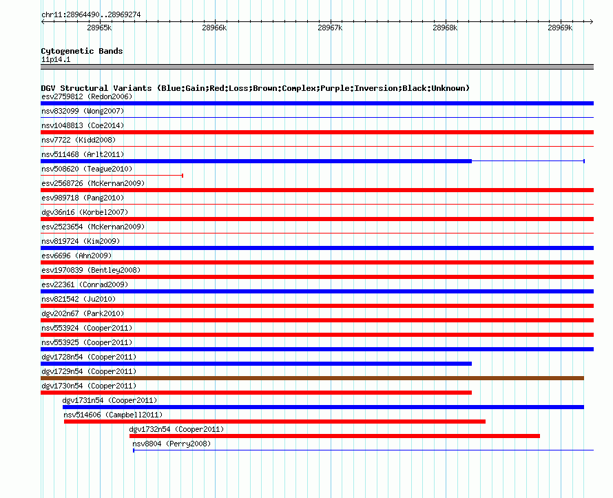
Task: Click the brown dgv1729n54 complex variant bar
Action: tap(313, 378)
